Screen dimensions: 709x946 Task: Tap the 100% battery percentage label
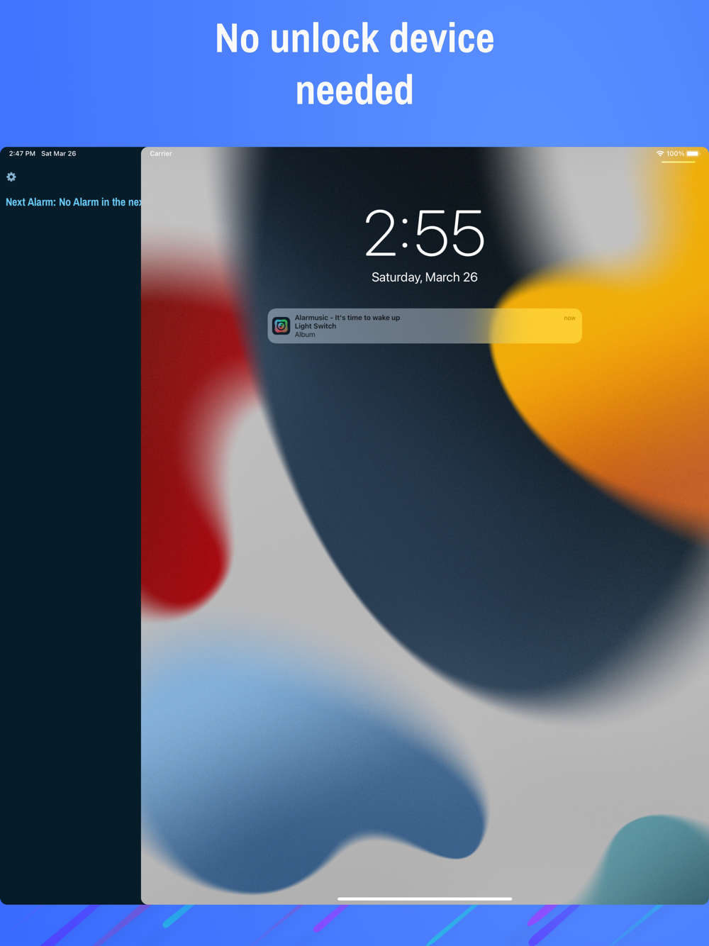675,154
